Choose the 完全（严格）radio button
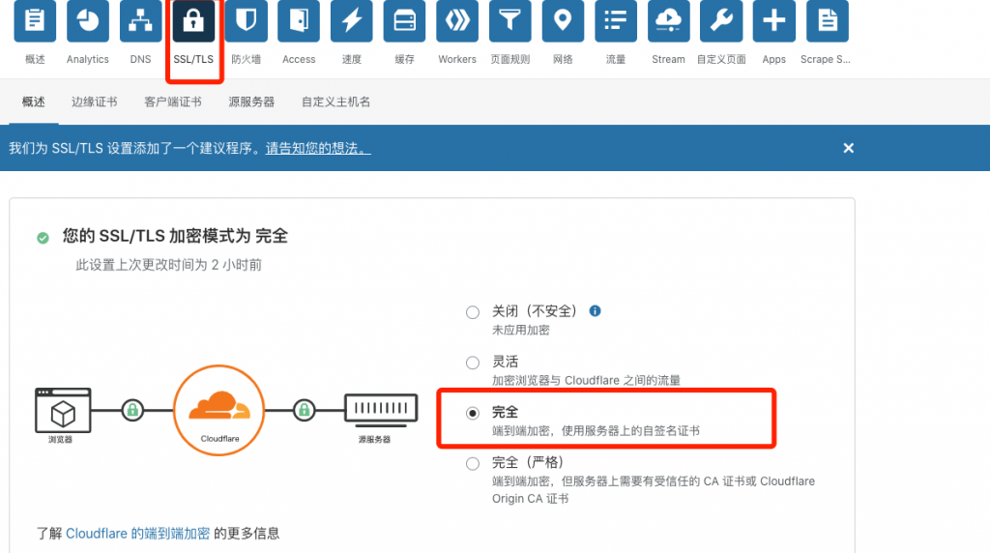The height and width of the screenshot is (553, 990). click(473, 463)
